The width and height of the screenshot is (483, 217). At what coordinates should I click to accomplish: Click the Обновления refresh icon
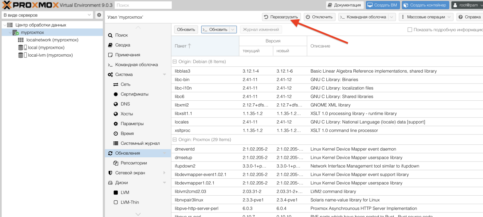pos(110,153)
